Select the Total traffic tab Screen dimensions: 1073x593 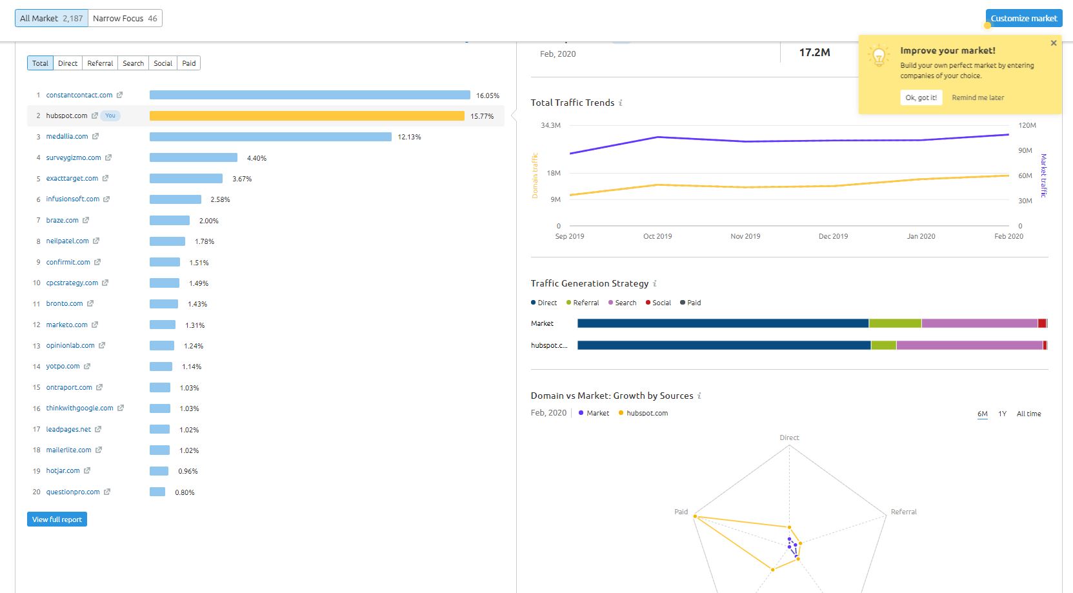tap(40, 63)
